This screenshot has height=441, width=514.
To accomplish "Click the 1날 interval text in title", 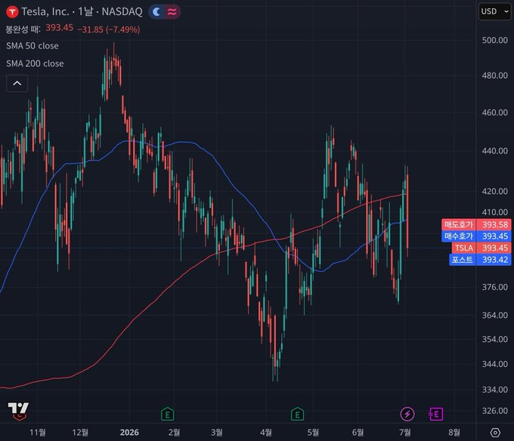I will click(85, 12).
